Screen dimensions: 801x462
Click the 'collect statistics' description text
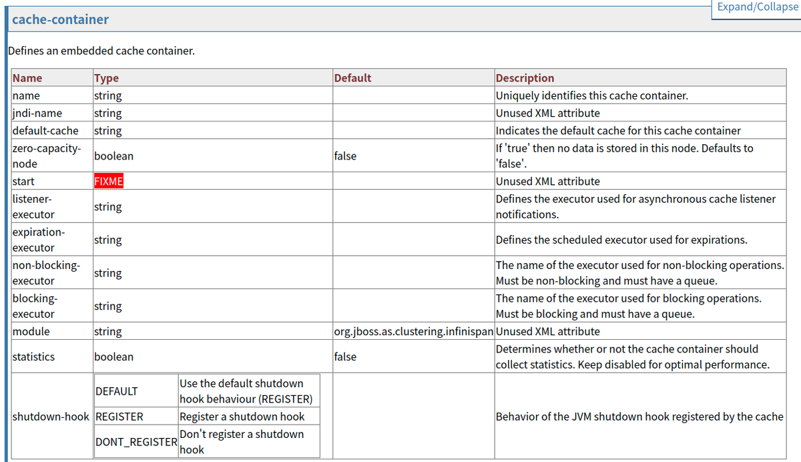coord(633,357)
